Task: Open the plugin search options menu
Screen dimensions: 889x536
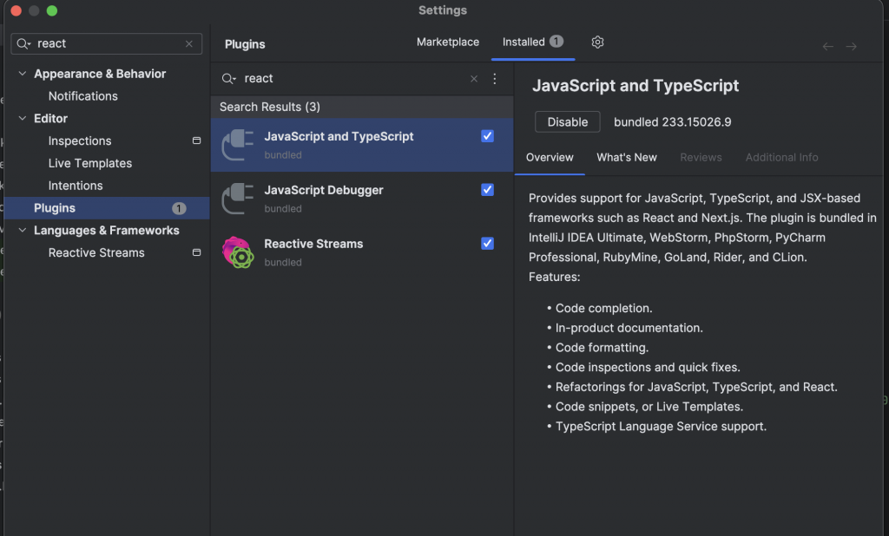Action: pyautogui.click(x=494, y=78)
